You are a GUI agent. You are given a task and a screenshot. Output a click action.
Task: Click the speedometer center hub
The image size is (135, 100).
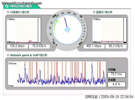pyautogui.click(x=67, y=30)
